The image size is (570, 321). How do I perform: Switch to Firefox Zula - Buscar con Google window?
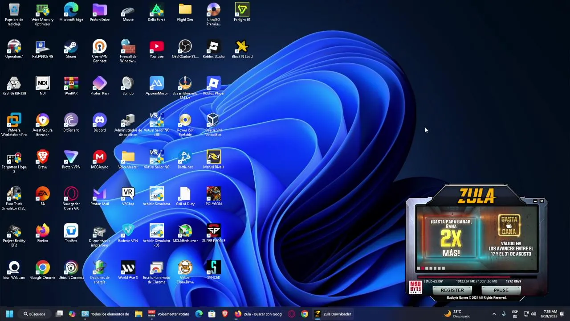(258, 314)
